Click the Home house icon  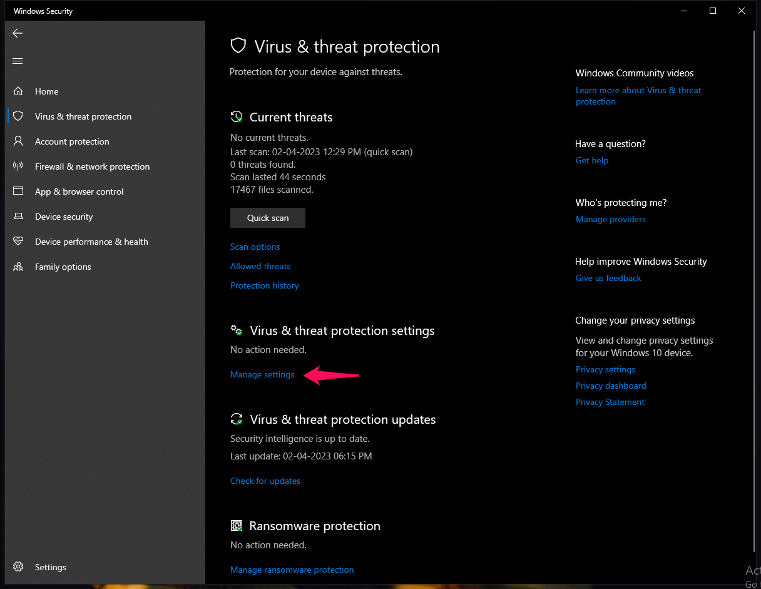[x=18, y=91]
